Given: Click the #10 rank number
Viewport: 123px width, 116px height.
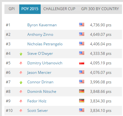Looking at the screenshot, I should pyautogui.click(x=9, y=111).
